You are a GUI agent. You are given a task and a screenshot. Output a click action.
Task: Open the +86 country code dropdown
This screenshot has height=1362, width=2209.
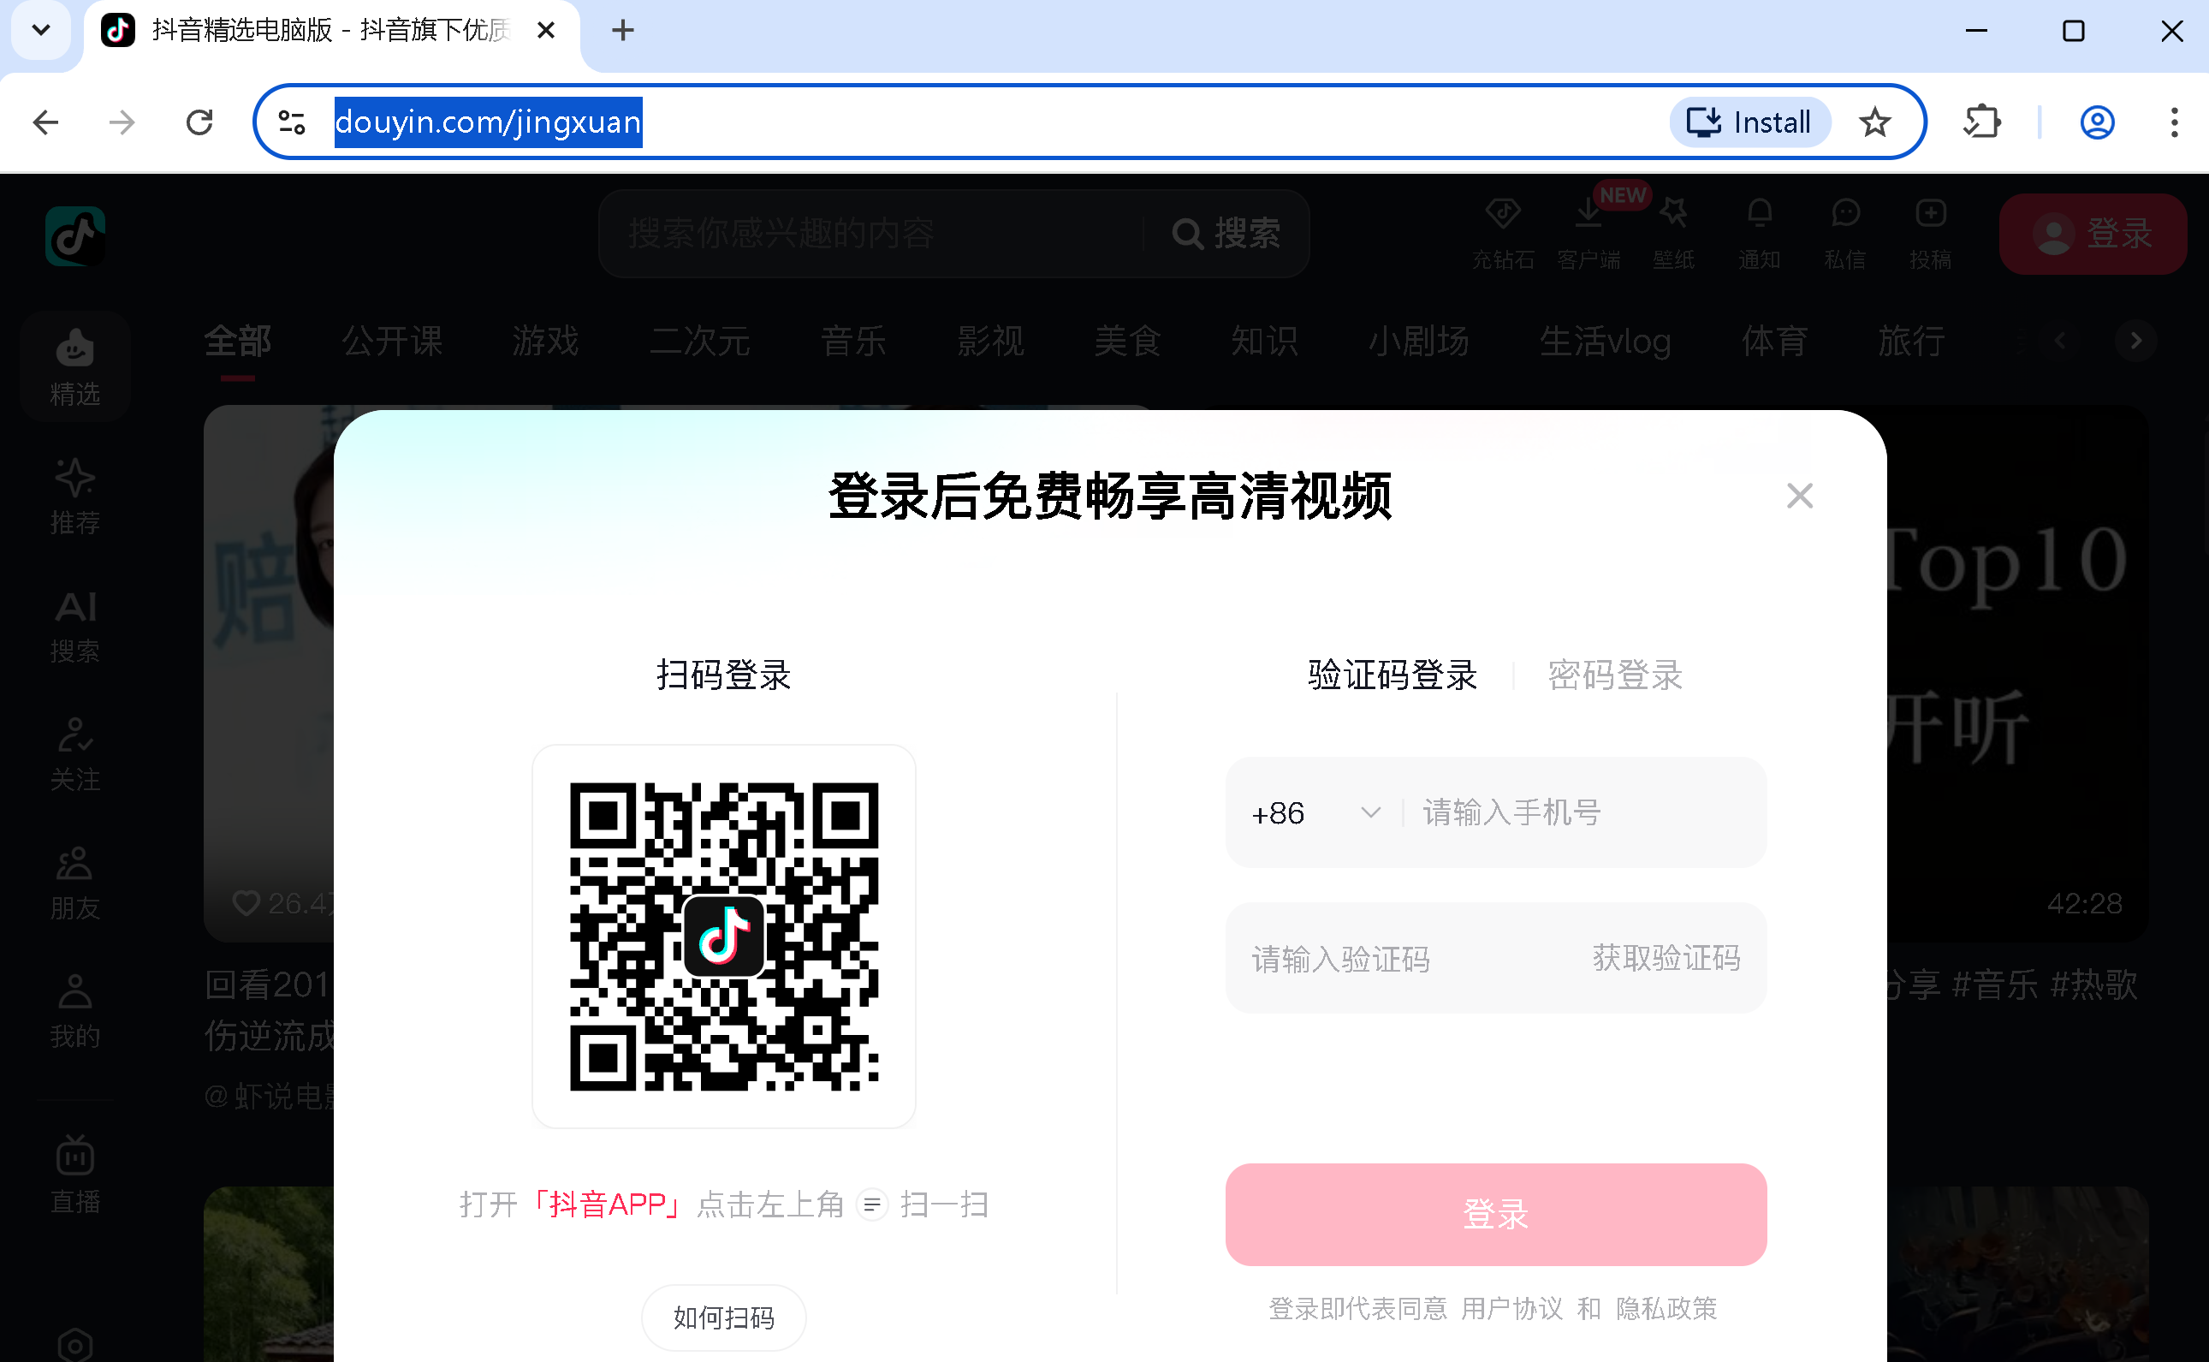(x=1315, y=813)
